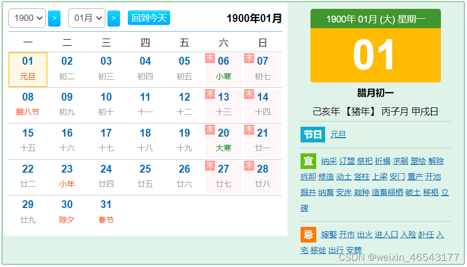Image resolution: width=467 pixels, height=267 pixels.
Task: Select date 05 初五
Action: tap(184, 70)
